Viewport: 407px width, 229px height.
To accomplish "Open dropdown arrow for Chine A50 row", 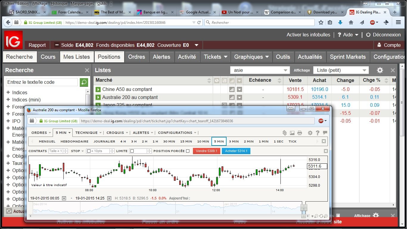I will 239,89.
